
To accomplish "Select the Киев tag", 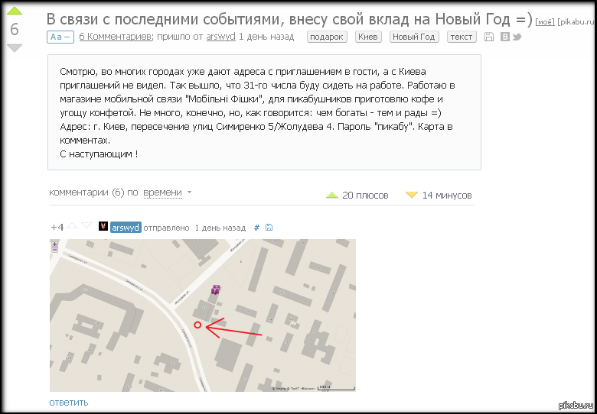I will pyautogui.click(x=368, y=37).
